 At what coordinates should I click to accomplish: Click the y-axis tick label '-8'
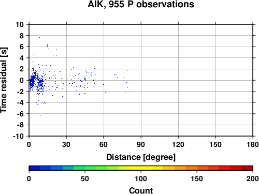pos(20,125)
